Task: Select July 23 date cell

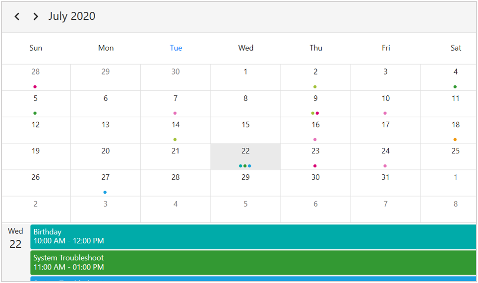Action: pyautogui.click(x=315, y=156)
